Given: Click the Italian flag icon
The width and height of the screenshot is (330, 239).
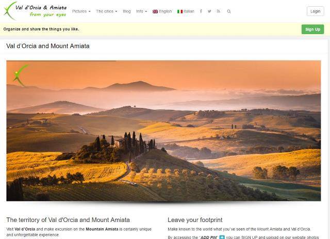Looking at the screenshot, I should (x=180, y=11).
